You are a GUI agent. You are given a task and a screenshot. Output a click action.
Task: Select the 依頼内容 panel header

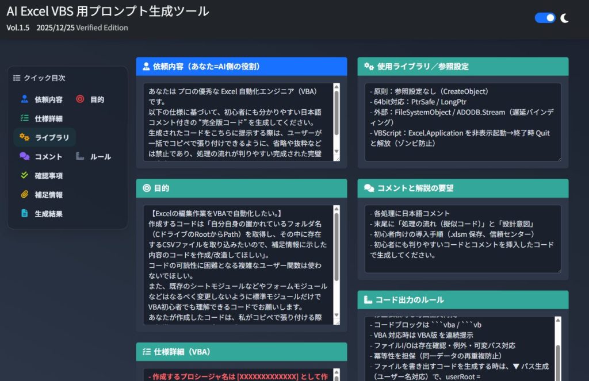coord(241,67)
